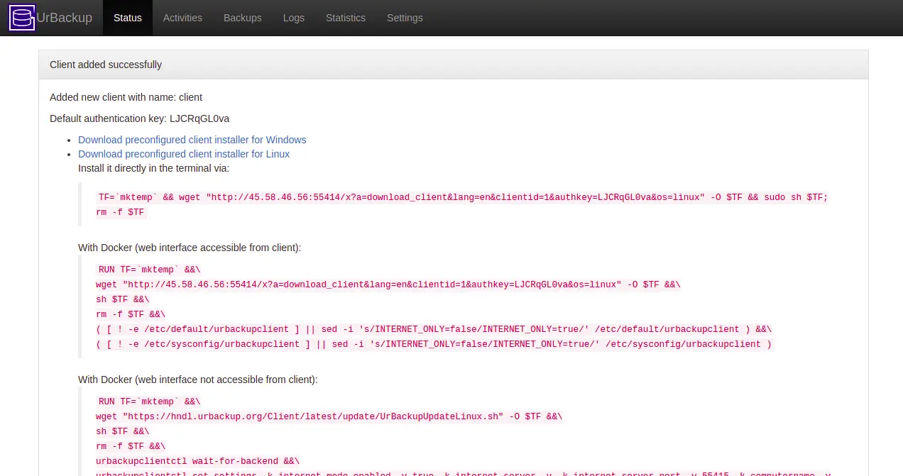Click the hndl.urbackup.org wget command line

(329, 416)
